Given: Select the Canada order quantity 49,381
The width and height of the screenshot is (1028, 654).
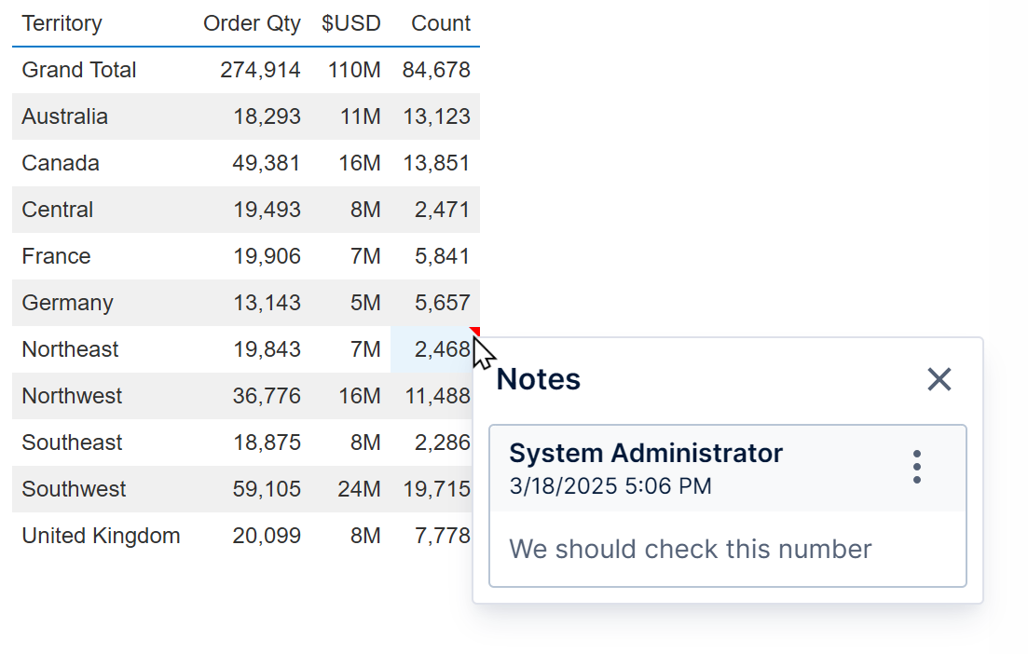Looking at the screenshot, I should 267,163.
